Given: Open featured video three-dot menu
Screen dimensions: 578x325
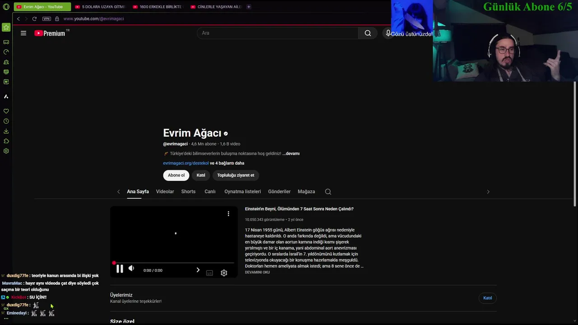Looking at the screenshot, I should [228, 214].
